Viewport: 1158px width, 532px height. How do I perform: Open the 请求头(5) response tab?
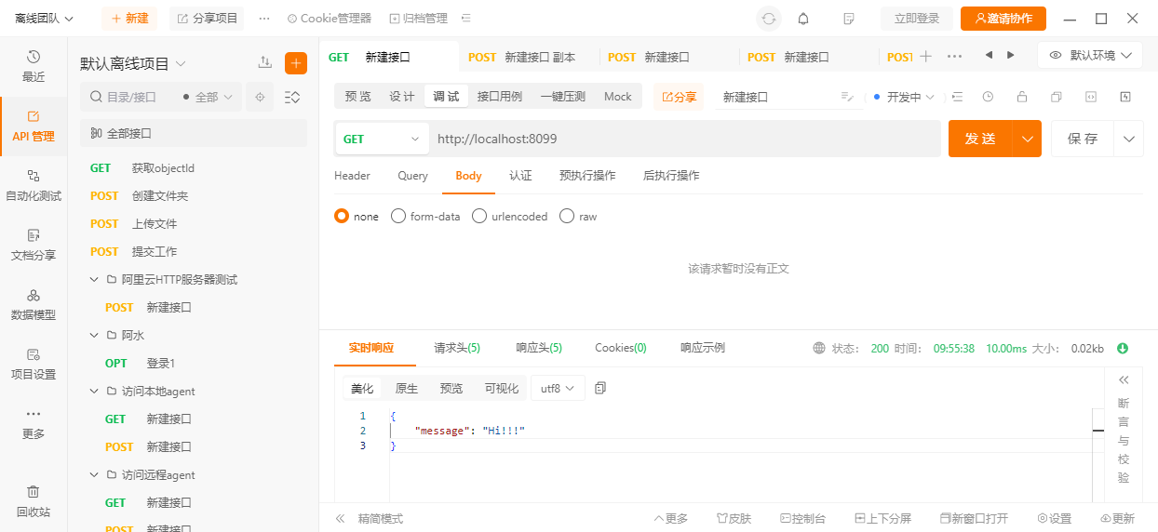click(x=457, y=348)
